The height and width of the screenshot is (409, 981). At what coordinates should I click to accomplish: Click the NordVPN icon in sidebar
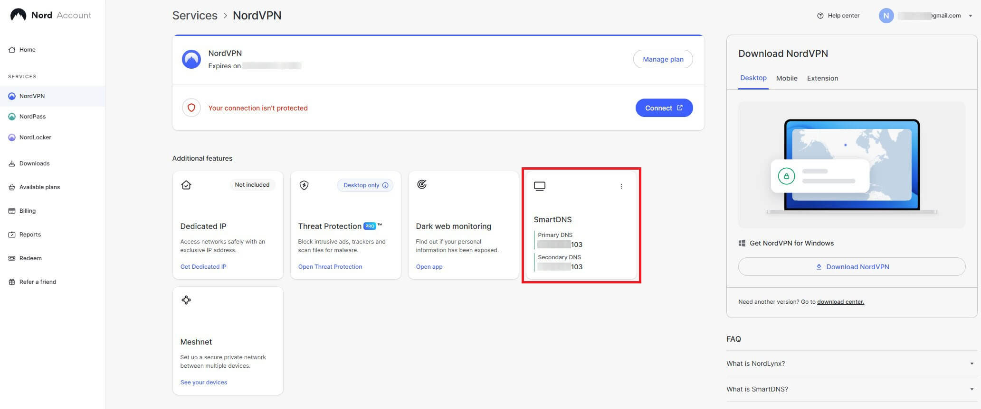point(12,96)
